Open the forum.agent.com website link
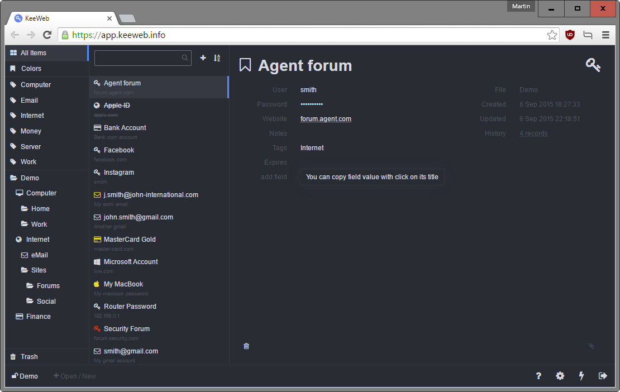The image size is (620, 392). tap(326, 119)
